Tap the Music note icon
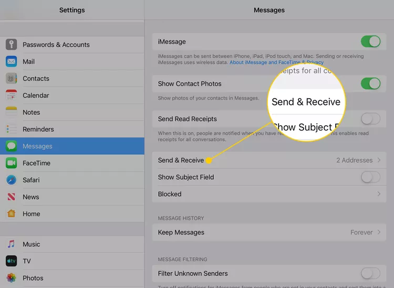Viewport: 394px width, 288px height. point(12,244)
